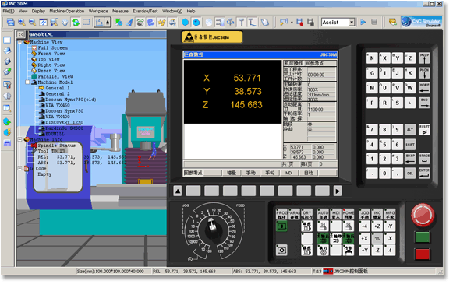
Task: Click the blue play arrow beside Assist
Action: point(363,23)
